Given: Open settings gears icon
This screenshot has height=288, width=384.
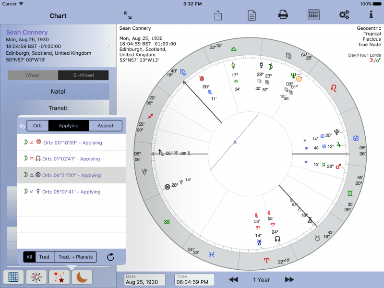Looking at the screenshot, I should click(x=344, y=15).
